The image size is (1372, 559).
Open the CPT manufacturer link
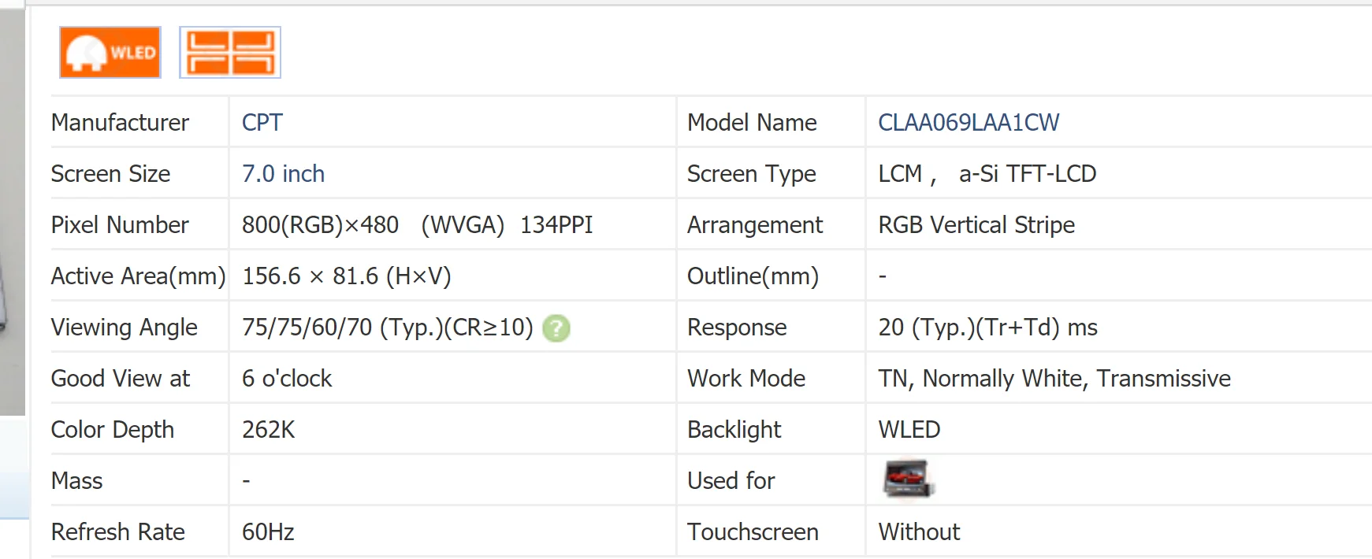tap(262, 123)
